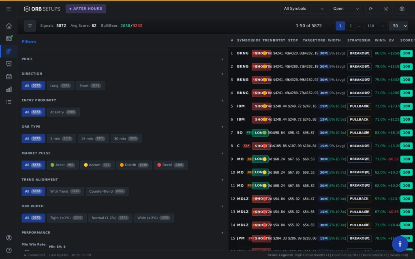
Task: Select MDLZ row 12 symbol
Action: tap(243, 199)
